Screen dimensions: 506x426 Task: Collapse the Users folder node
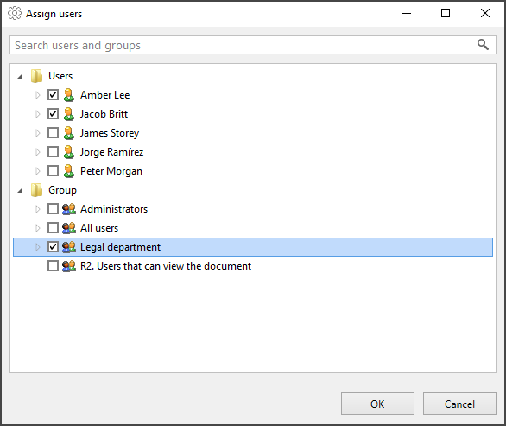21,77
